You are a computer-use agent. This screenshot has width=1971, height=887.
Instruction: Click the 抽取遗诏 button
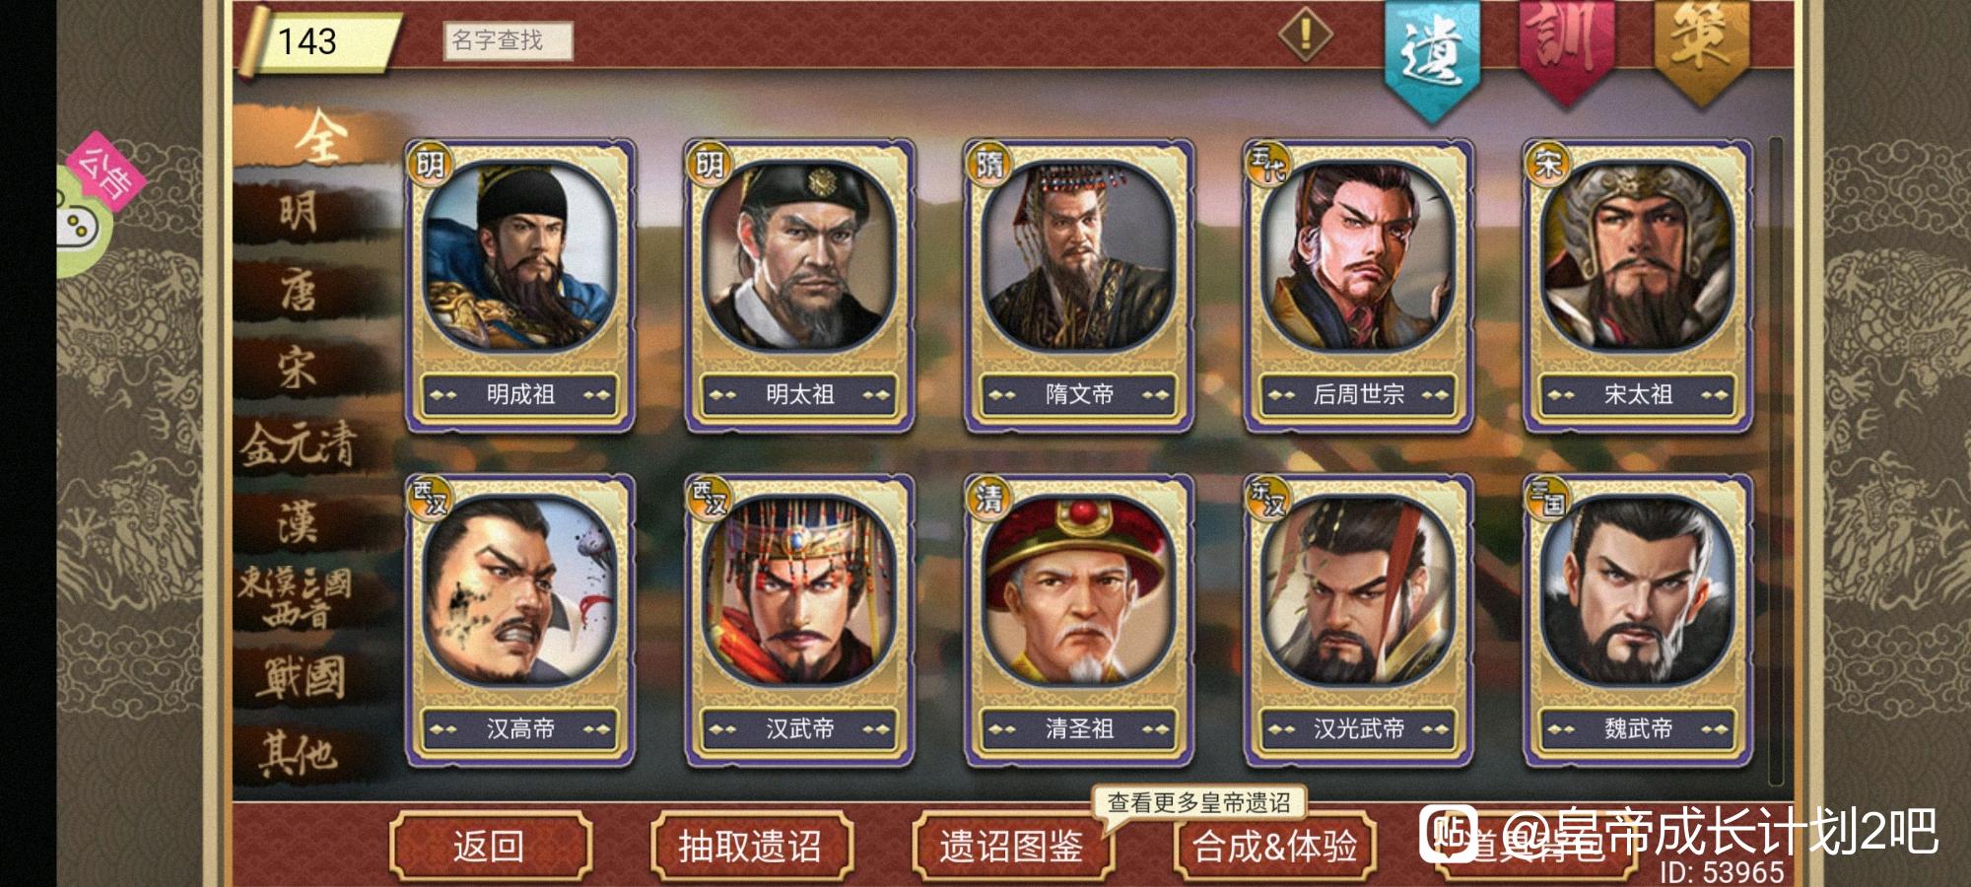pos(751,846)
